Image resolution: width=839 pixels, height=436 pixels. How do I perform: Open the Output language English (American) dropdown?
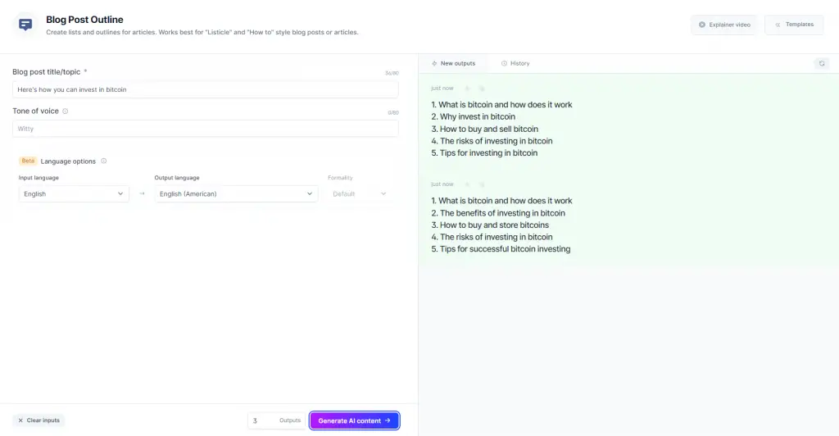coord(236,193)
